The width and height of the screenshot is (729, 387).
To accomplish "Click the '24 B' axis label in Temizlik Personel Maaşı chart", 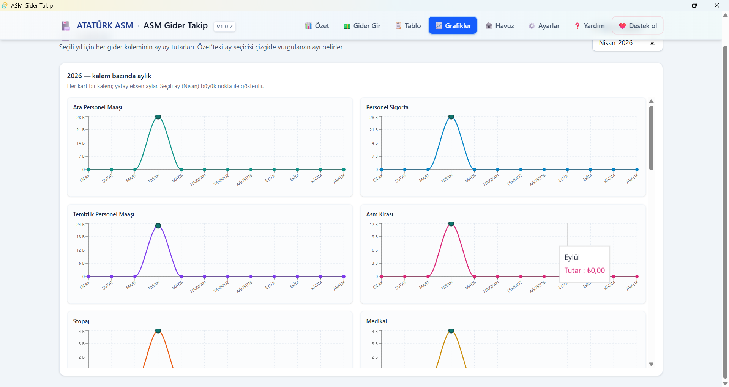I will pyautogui.click(x=80, y=225).
